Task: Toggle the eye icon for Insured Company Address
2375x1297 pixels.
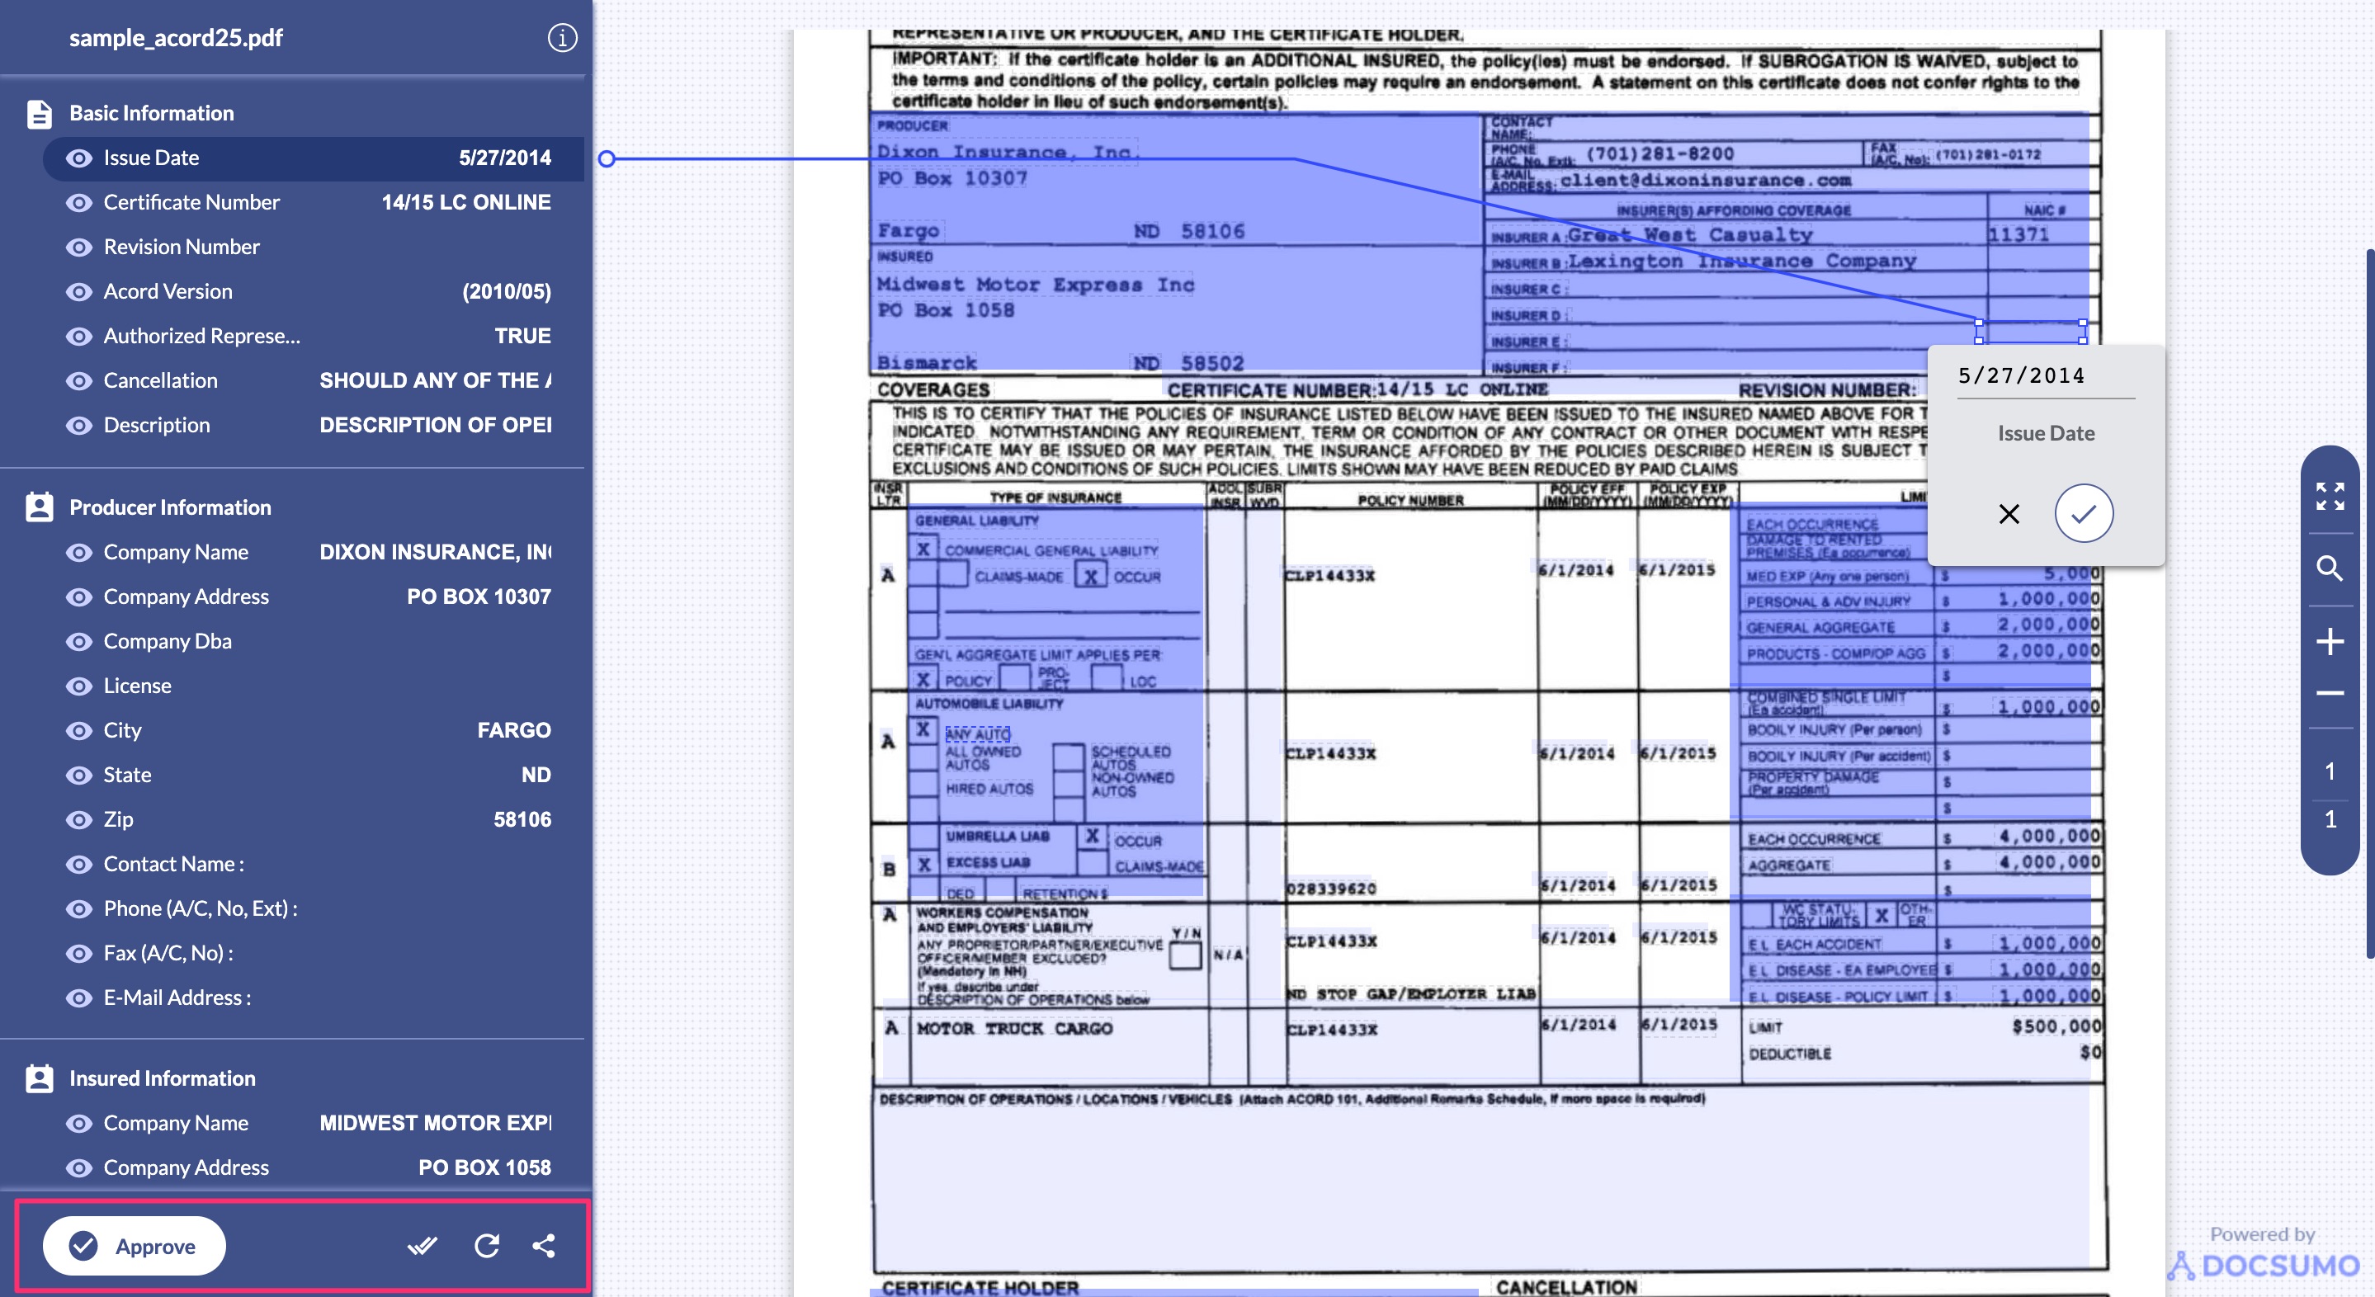Action: click(79, 1168)
